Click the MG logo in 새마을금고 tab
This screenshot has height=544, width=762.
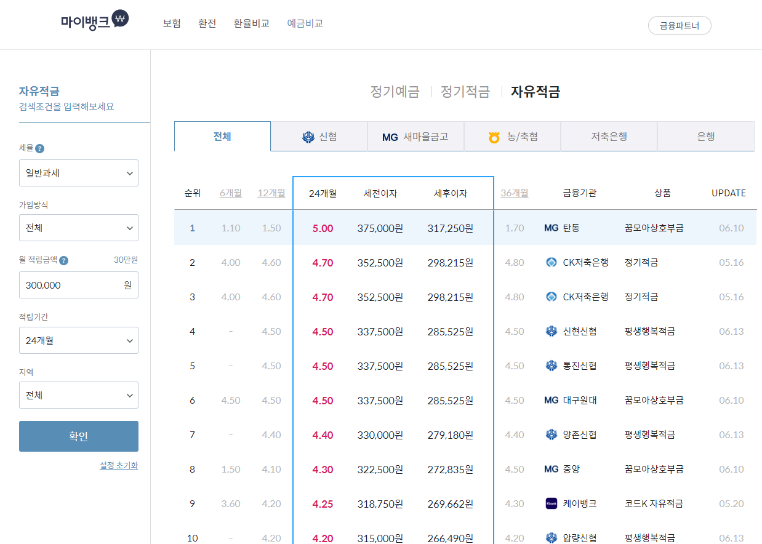(x=390, y=137)
